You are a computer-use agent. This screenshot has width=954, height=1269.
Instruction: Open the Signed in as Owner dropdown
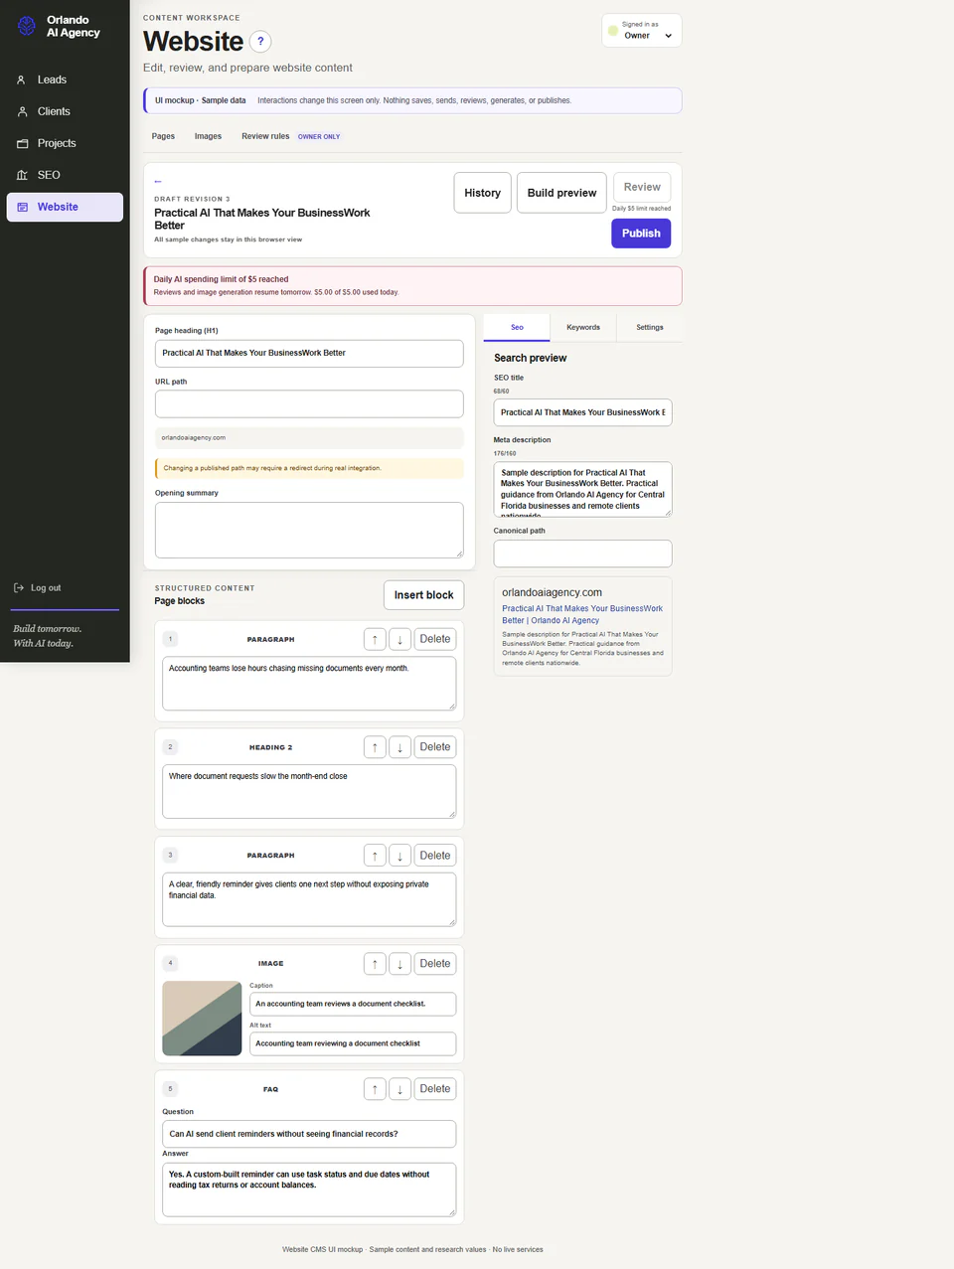[x=642, y=30]
